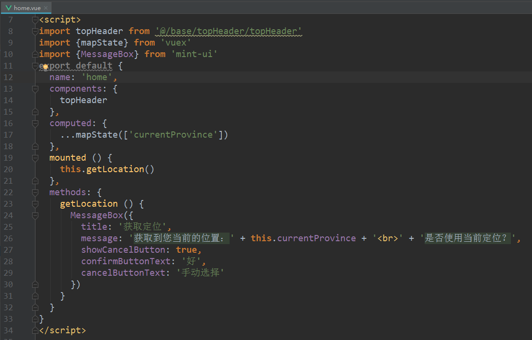
Task: Click the methods keyword on line 22
Action: pyautogui.click(x=68, y=193)
